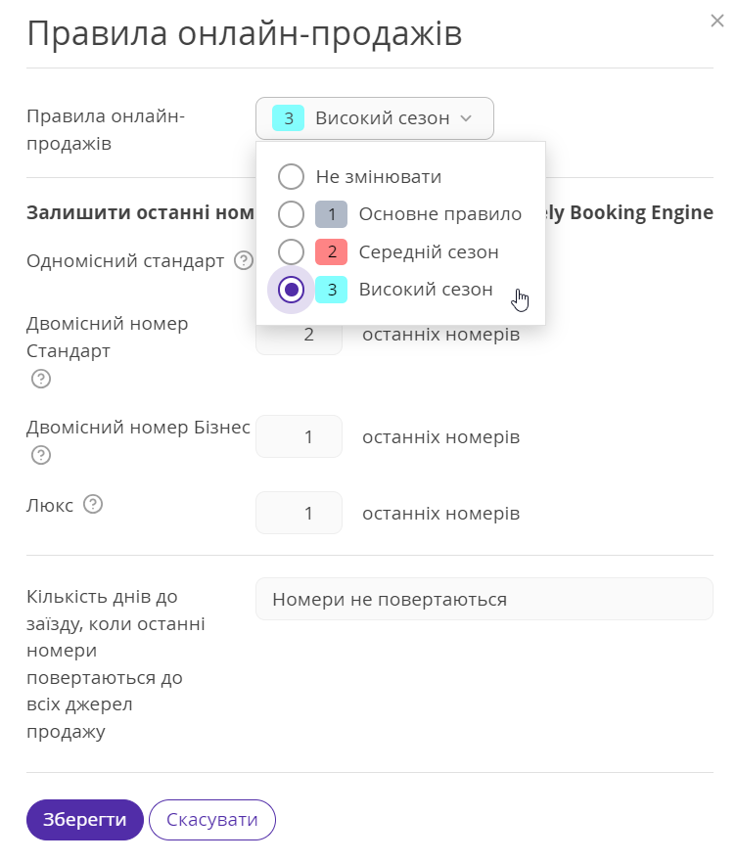Close the Правила онлайн-продажів dialog

[717, 21]
